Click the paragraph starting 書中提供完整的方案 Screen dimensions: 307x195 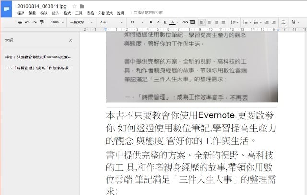[191, 173]
